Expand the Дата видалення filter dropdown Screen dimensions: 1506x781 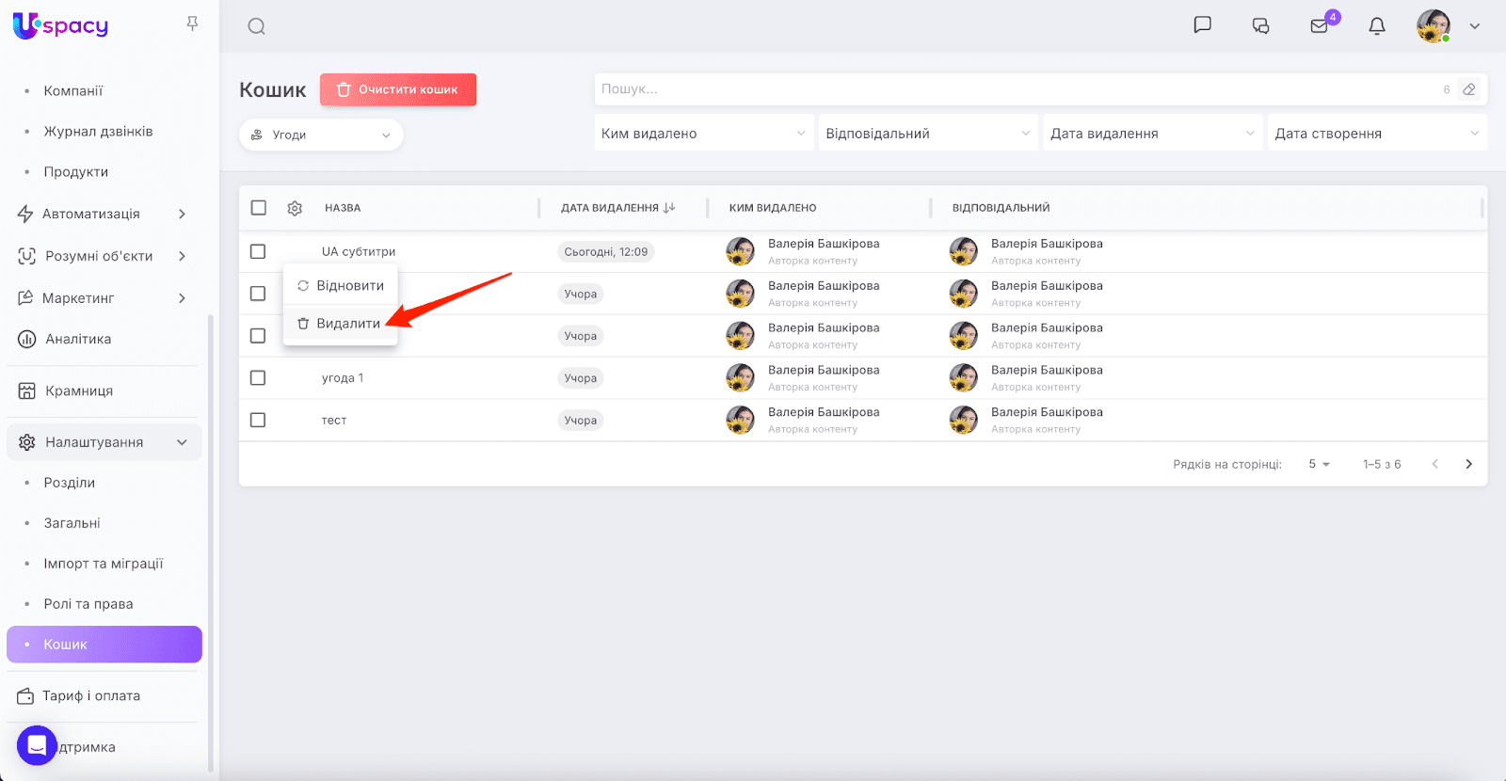point(1152,134)
